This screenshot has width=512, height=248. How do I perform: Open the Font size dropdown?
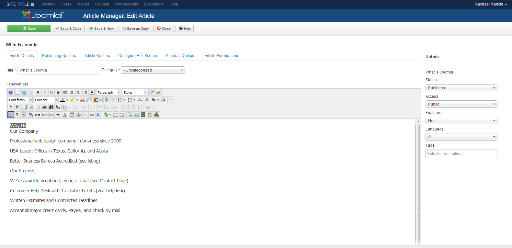pyautogui.click(x=46, y=100)
